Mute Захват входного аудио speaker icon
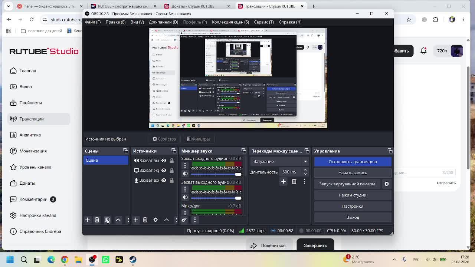 (x=185, y=174)
